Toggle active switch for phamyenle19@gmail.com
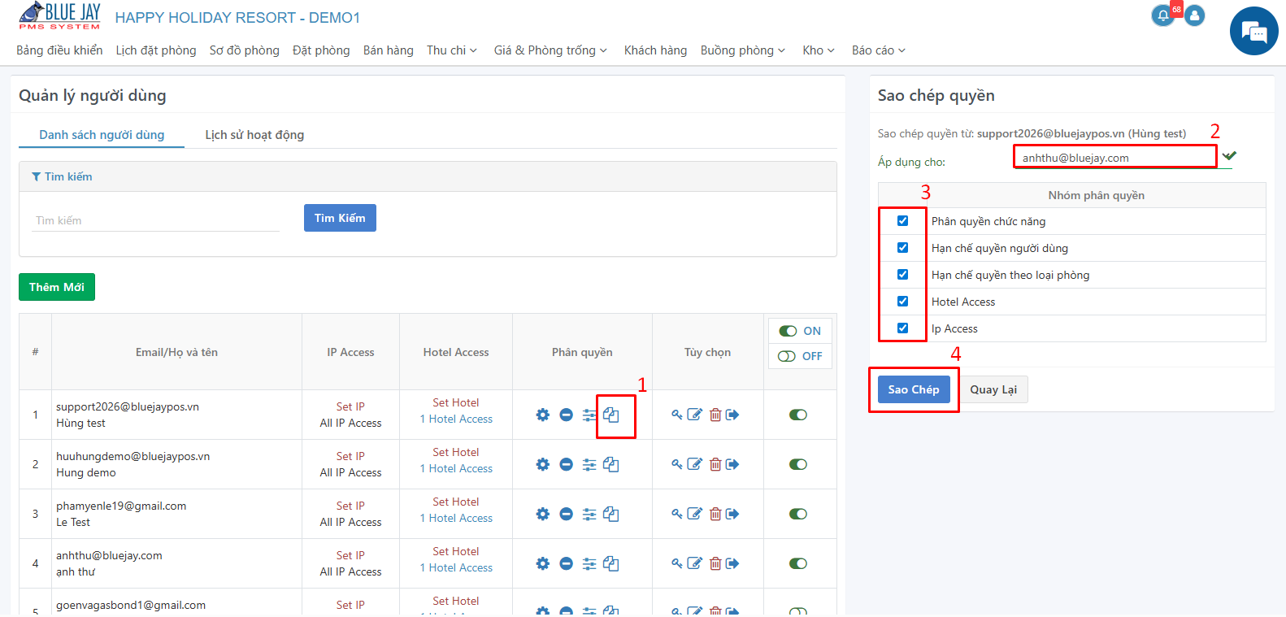The image size is (1286, 617). click(798, 514)
